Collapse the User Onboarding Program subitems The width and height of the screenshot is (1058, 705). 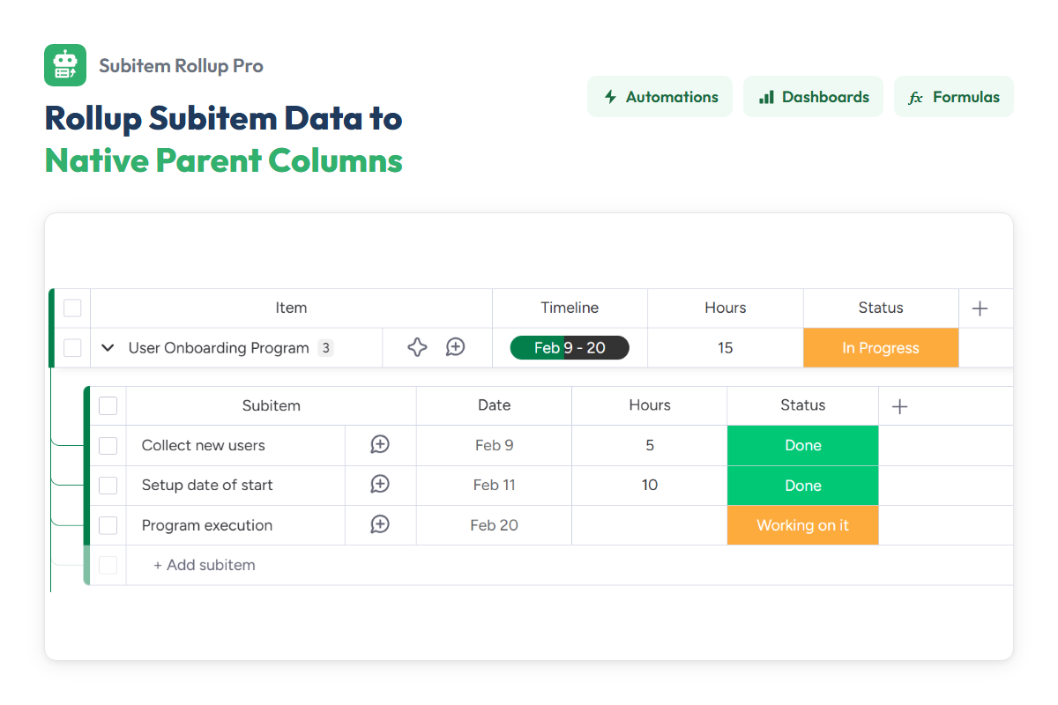[108, 348]
